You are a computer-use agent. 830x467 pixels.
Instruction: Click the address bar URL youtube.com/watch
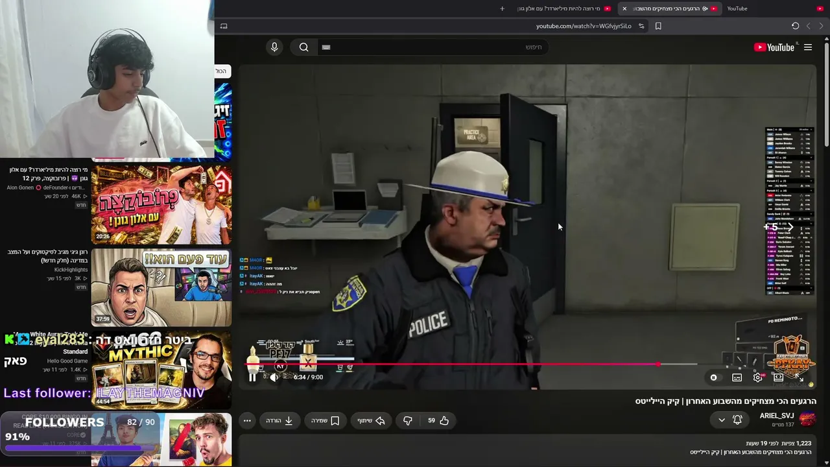[584, 26]
